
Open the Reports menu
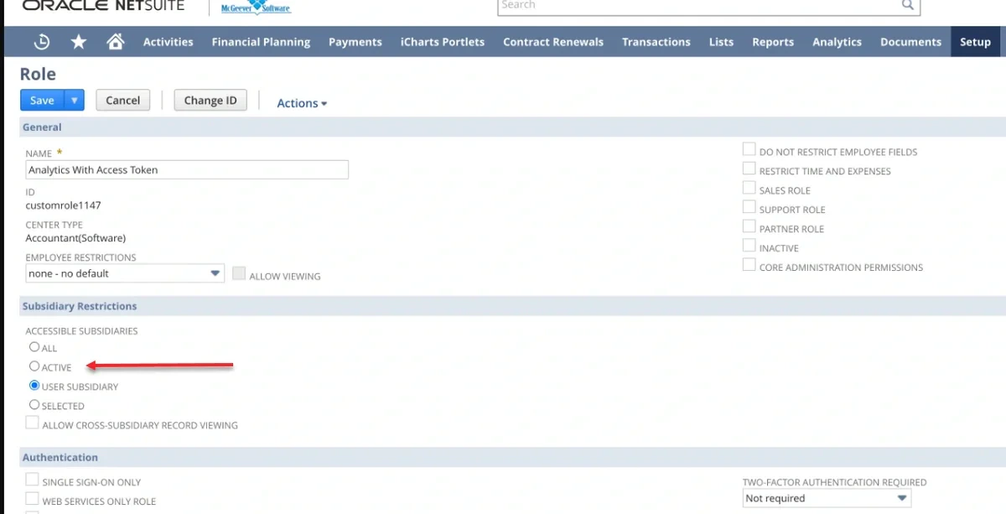click(772, 41)
